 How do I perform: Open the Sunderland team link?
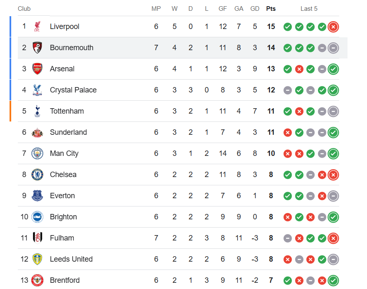point(68,132)
